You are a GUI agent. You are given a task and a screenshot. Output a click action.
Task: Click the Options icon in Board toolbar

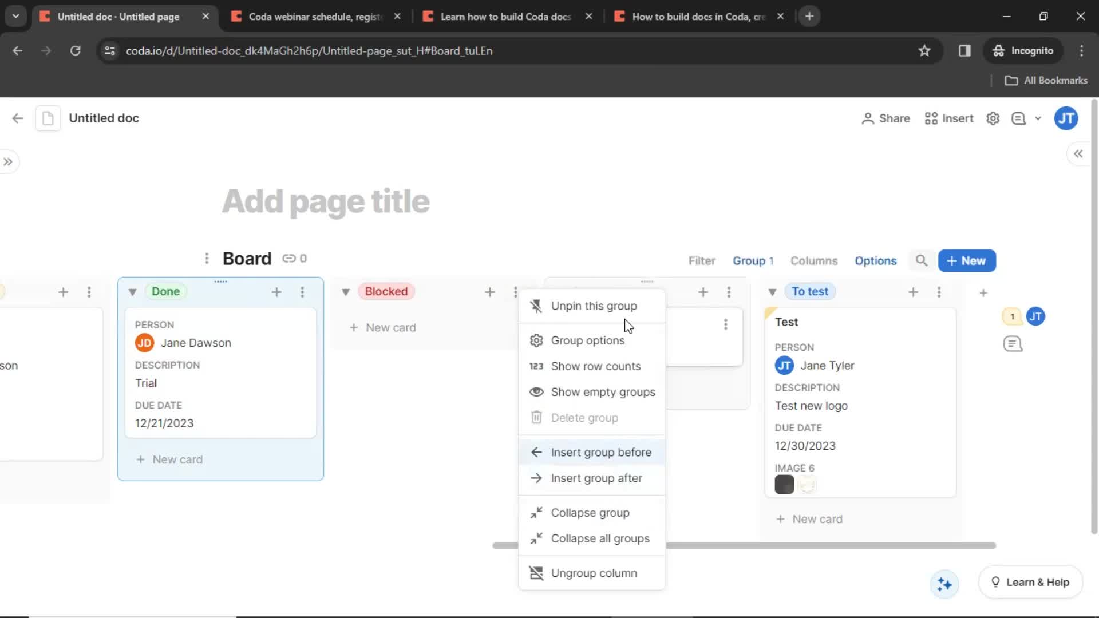(875, 260)
